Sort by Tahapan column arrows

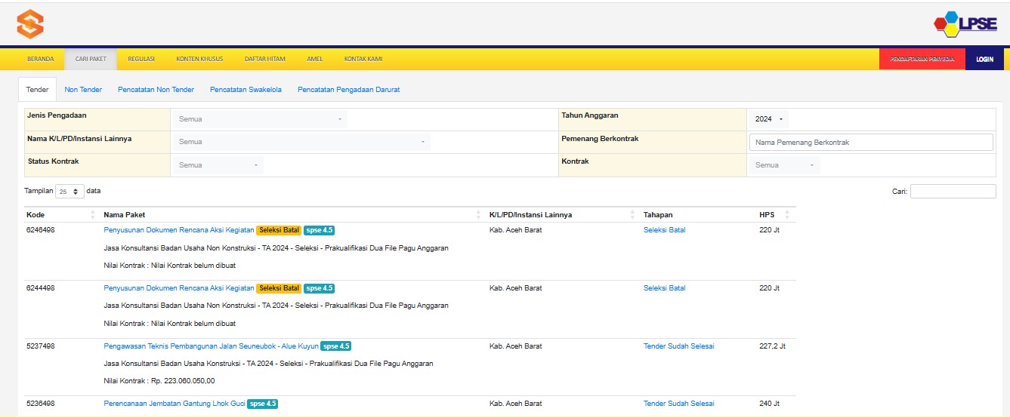pos(748,215)
